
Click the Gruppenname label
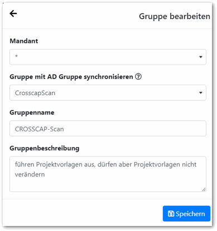click(x=32, y=112)
